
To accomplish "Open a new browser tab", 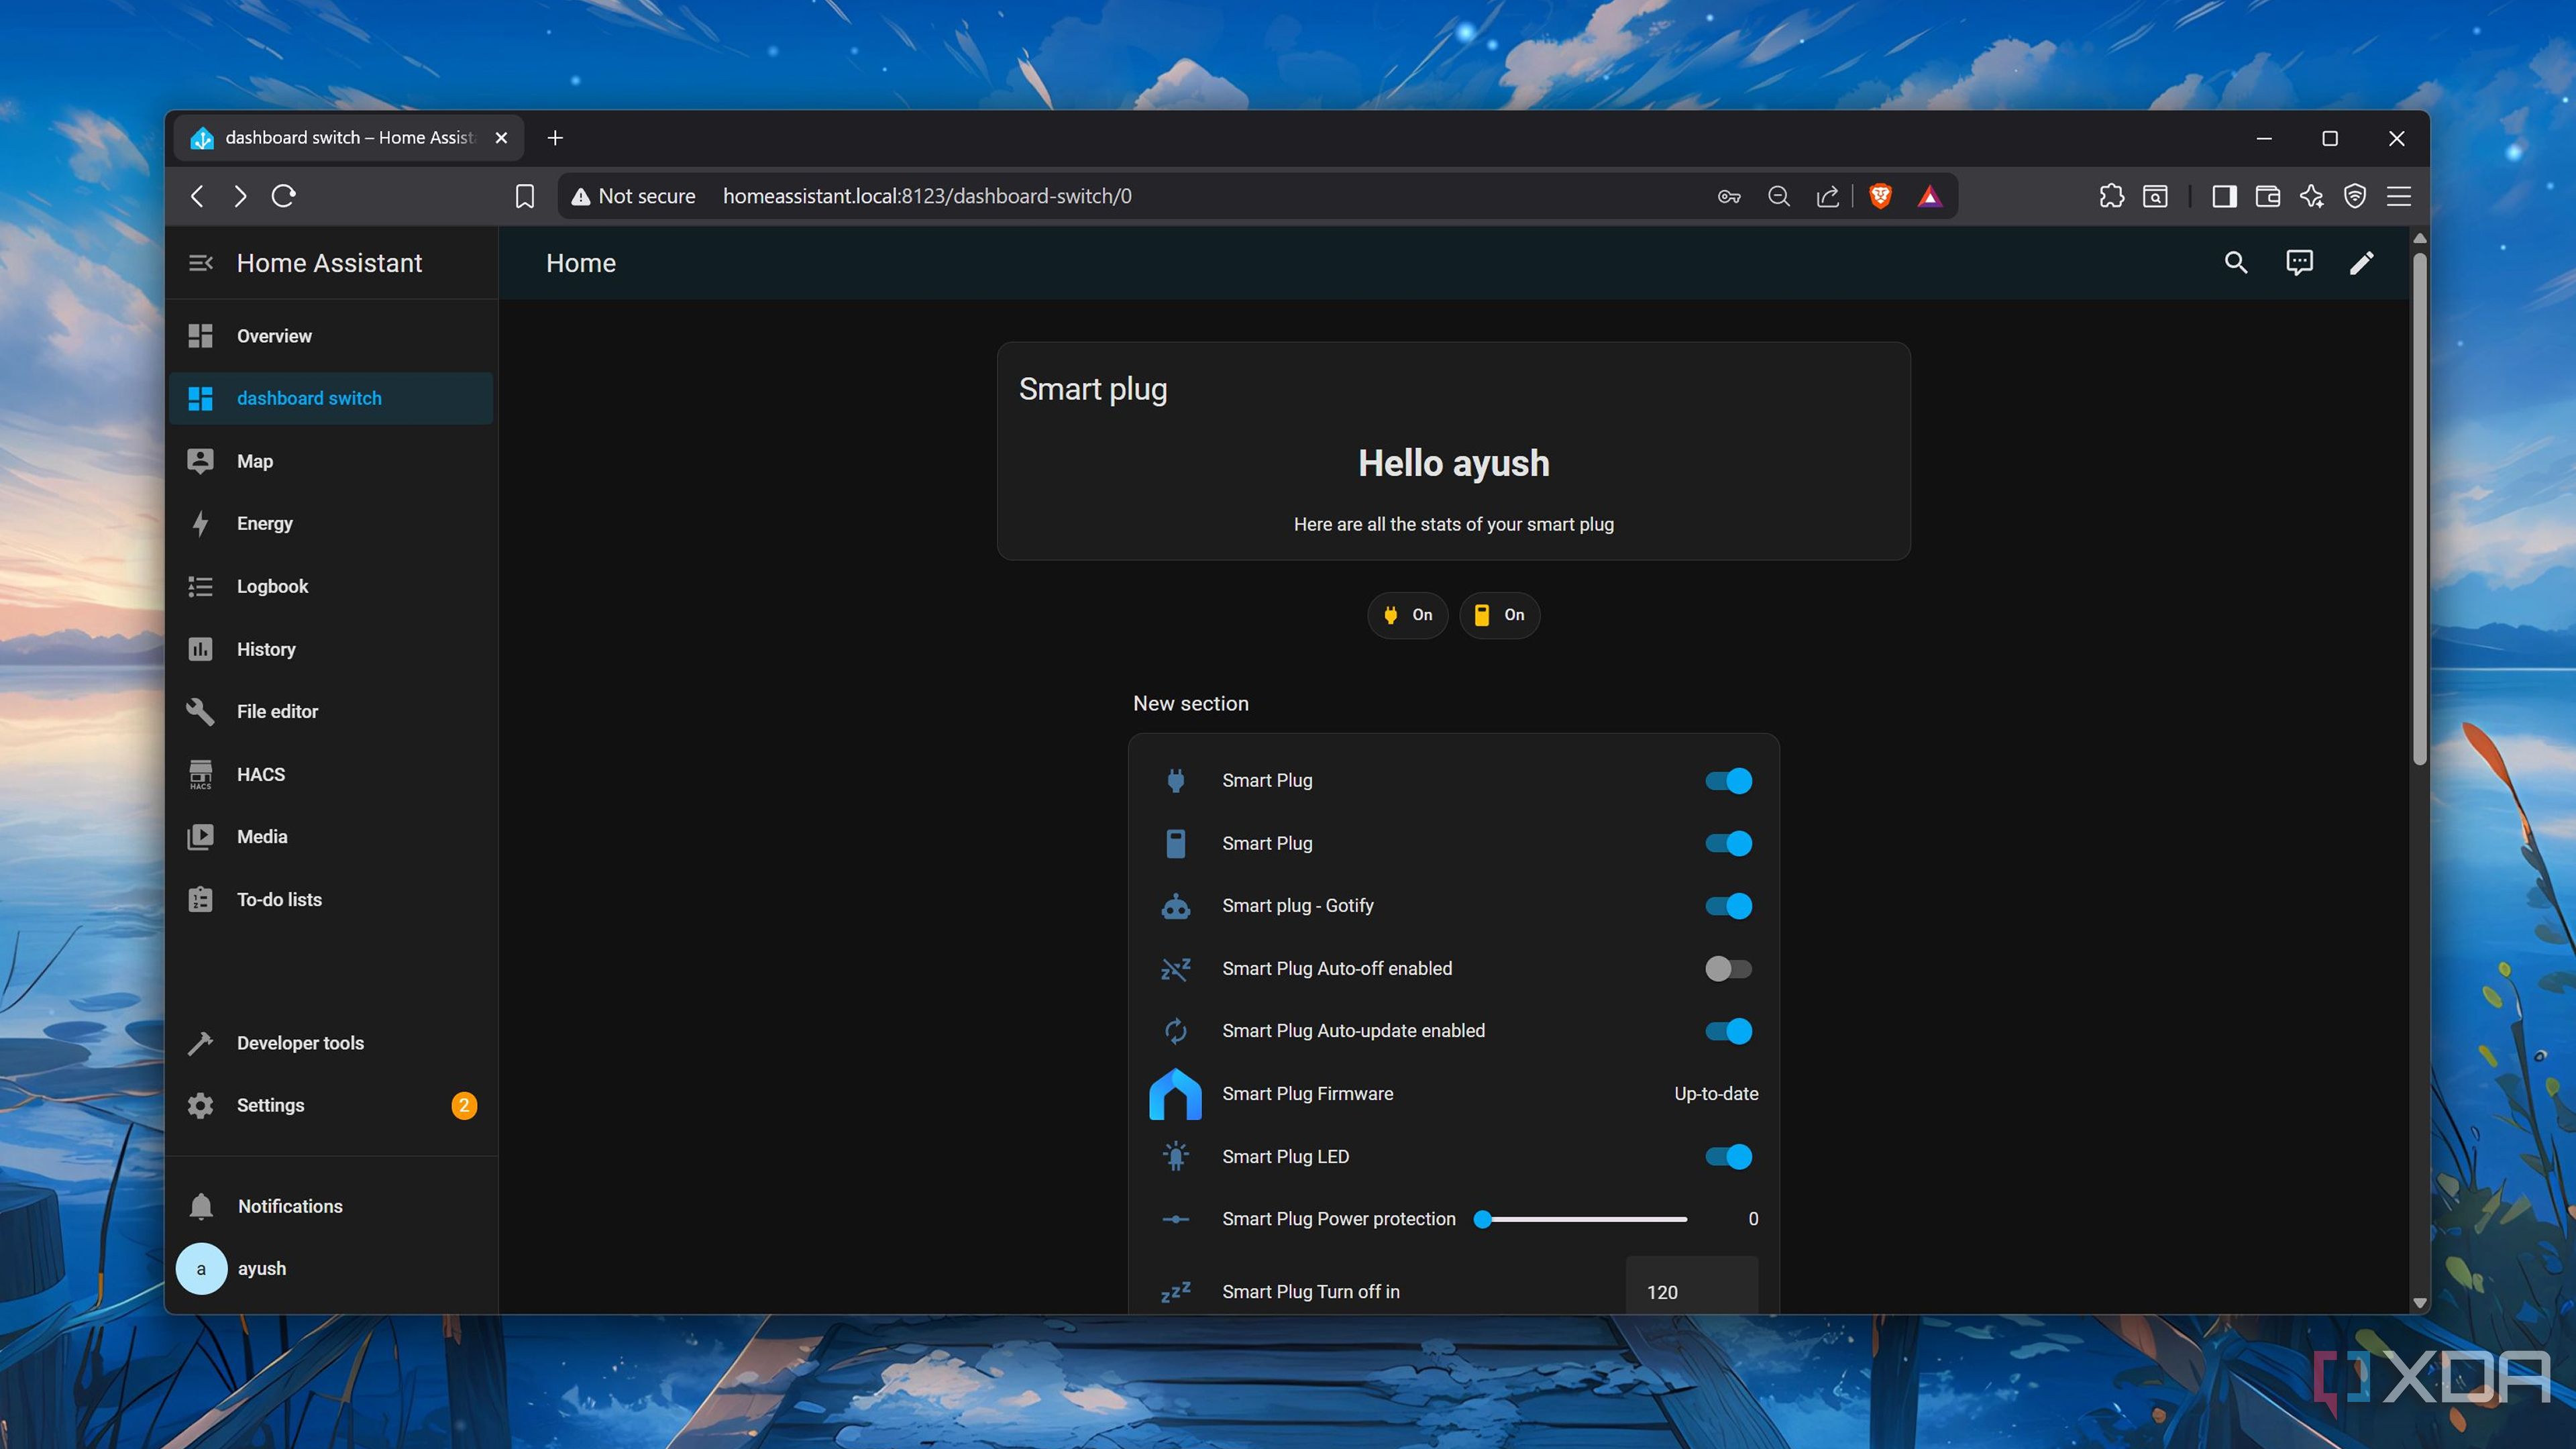I will 555,138.
